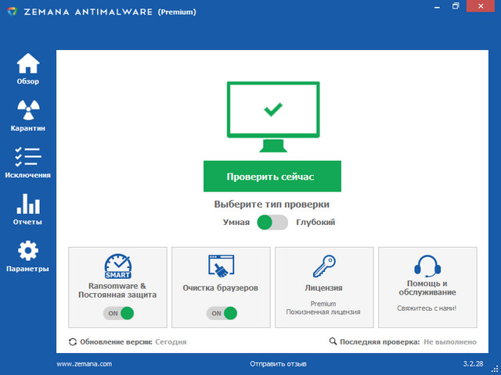Viewport: 501px width, 375px height.
Task: Open the www.zemana.com link
Action: pyautogui.click(x=85, y=364)
